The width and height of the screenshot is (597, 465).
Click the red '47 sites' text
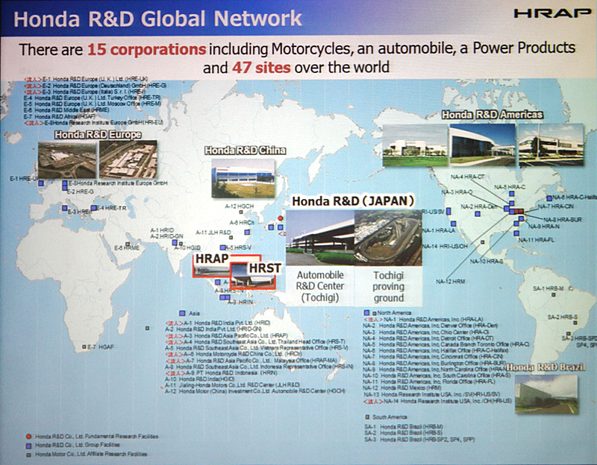[x=261, y=68]
